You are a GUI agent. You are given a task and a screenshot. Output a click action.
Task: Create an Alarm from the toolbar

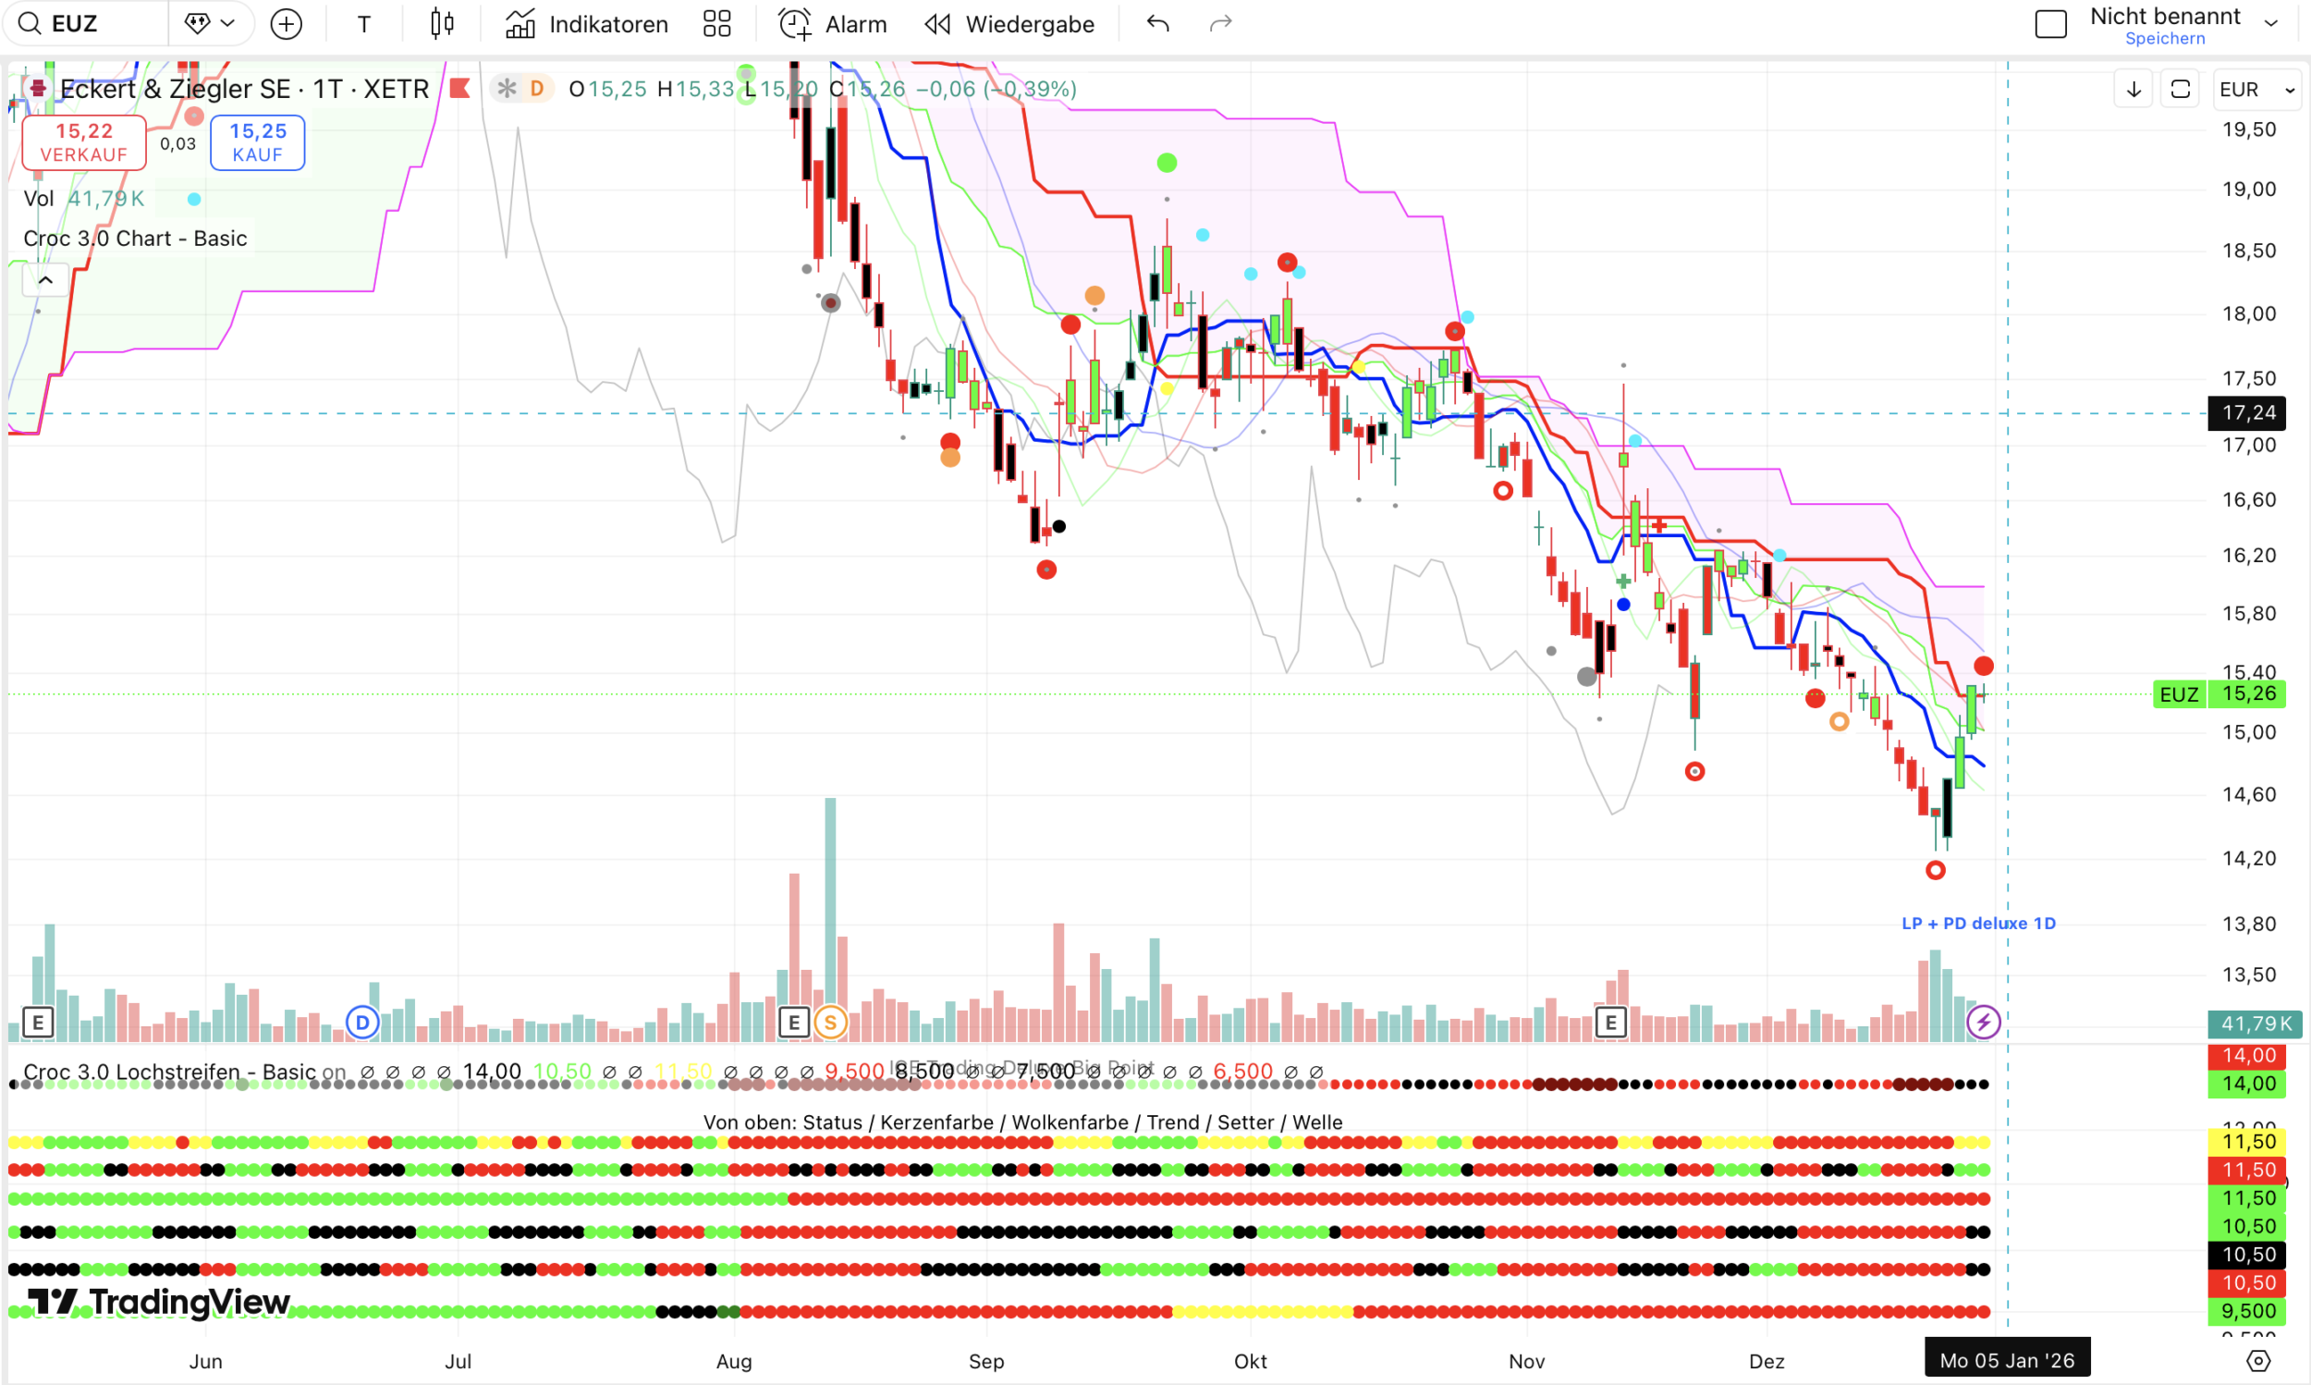(x=832, y=23)
